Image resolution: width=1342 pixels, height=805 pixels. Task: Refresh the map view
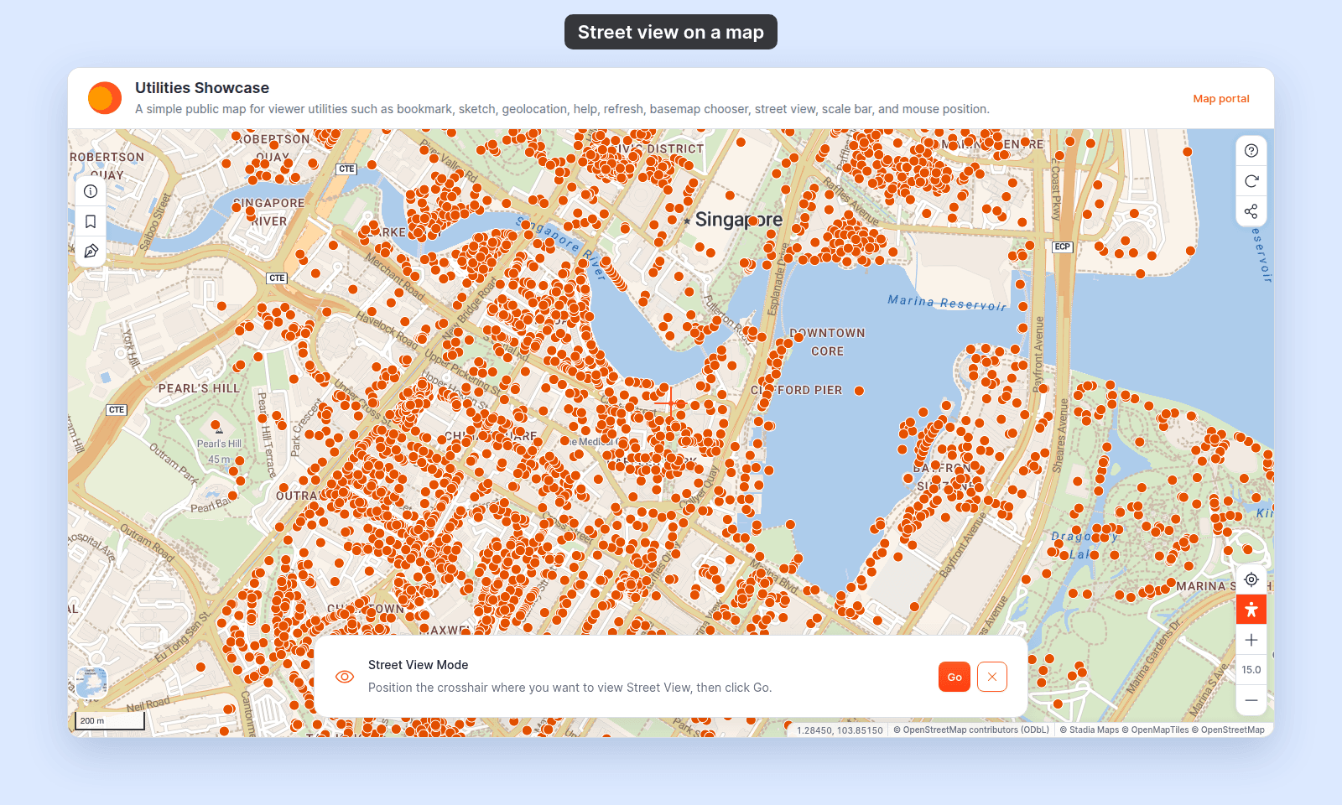click(1251, 181)
